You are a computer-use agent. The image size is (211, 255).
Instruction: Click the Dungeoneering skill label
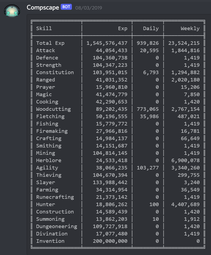click(56, 226)
